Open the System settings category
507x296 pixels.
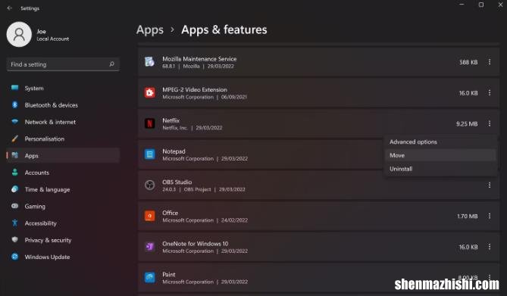point(63,88)
